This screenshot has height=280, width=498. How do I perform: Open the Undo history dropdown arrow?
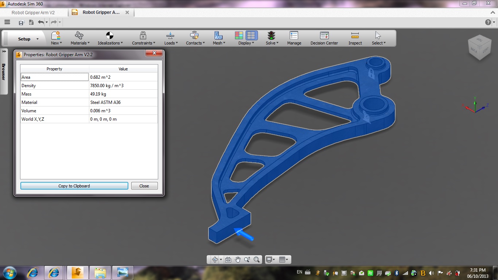point(47,23)
